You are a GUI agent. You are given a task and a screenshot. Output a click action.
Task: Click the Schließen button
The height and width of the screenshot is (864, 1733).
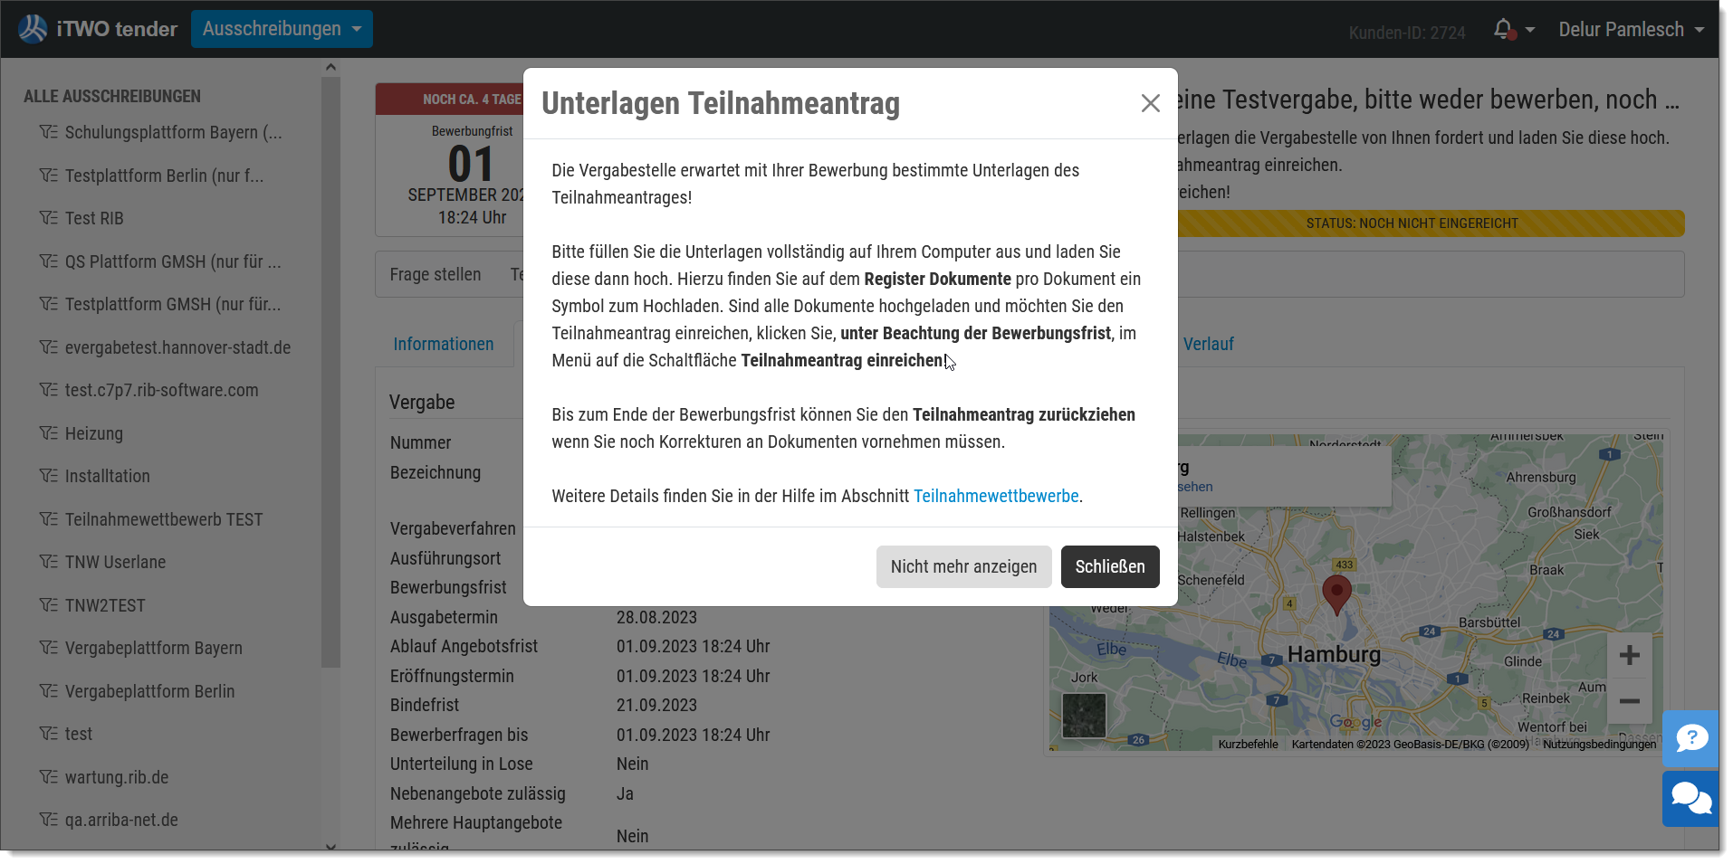point(1110,566)
